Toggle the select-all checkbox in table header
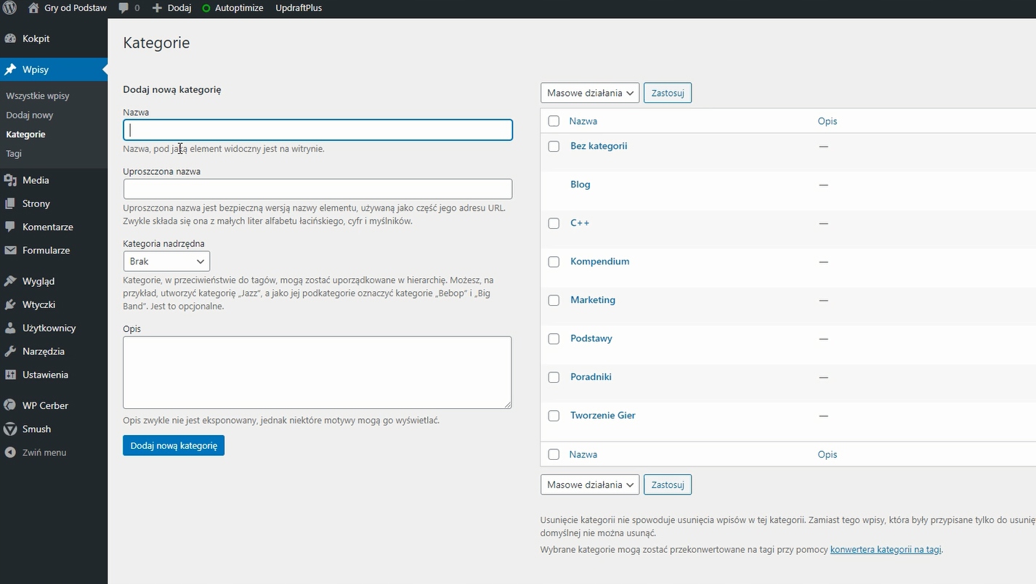The height and width of the screenshot is (584, 1036). point(554,121)
